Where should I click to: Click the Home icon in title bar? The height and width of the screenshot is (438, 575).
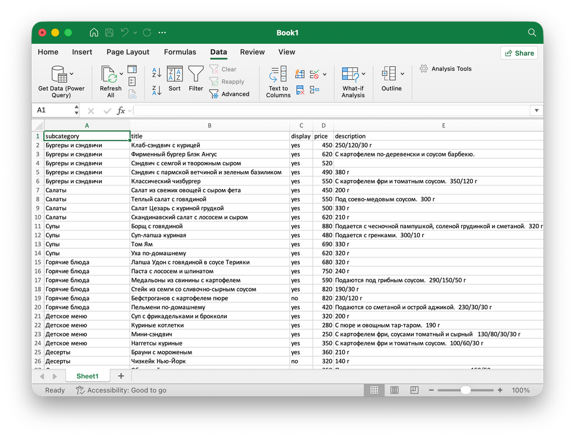[x=94, y=33]
